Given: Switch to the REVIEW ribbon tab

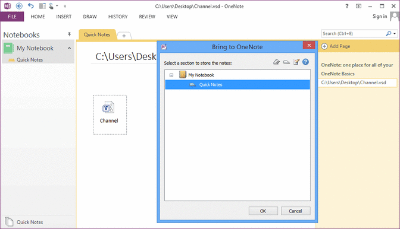Looking at the screenshot, I should (147, 17).
